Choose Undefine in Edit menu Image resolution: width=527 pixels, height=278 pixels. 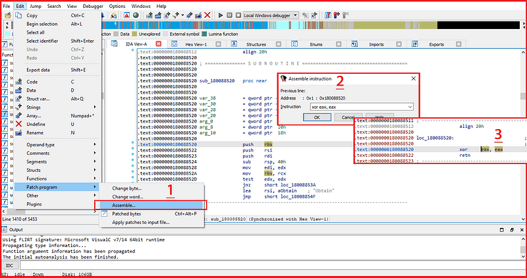coord(57,124)
